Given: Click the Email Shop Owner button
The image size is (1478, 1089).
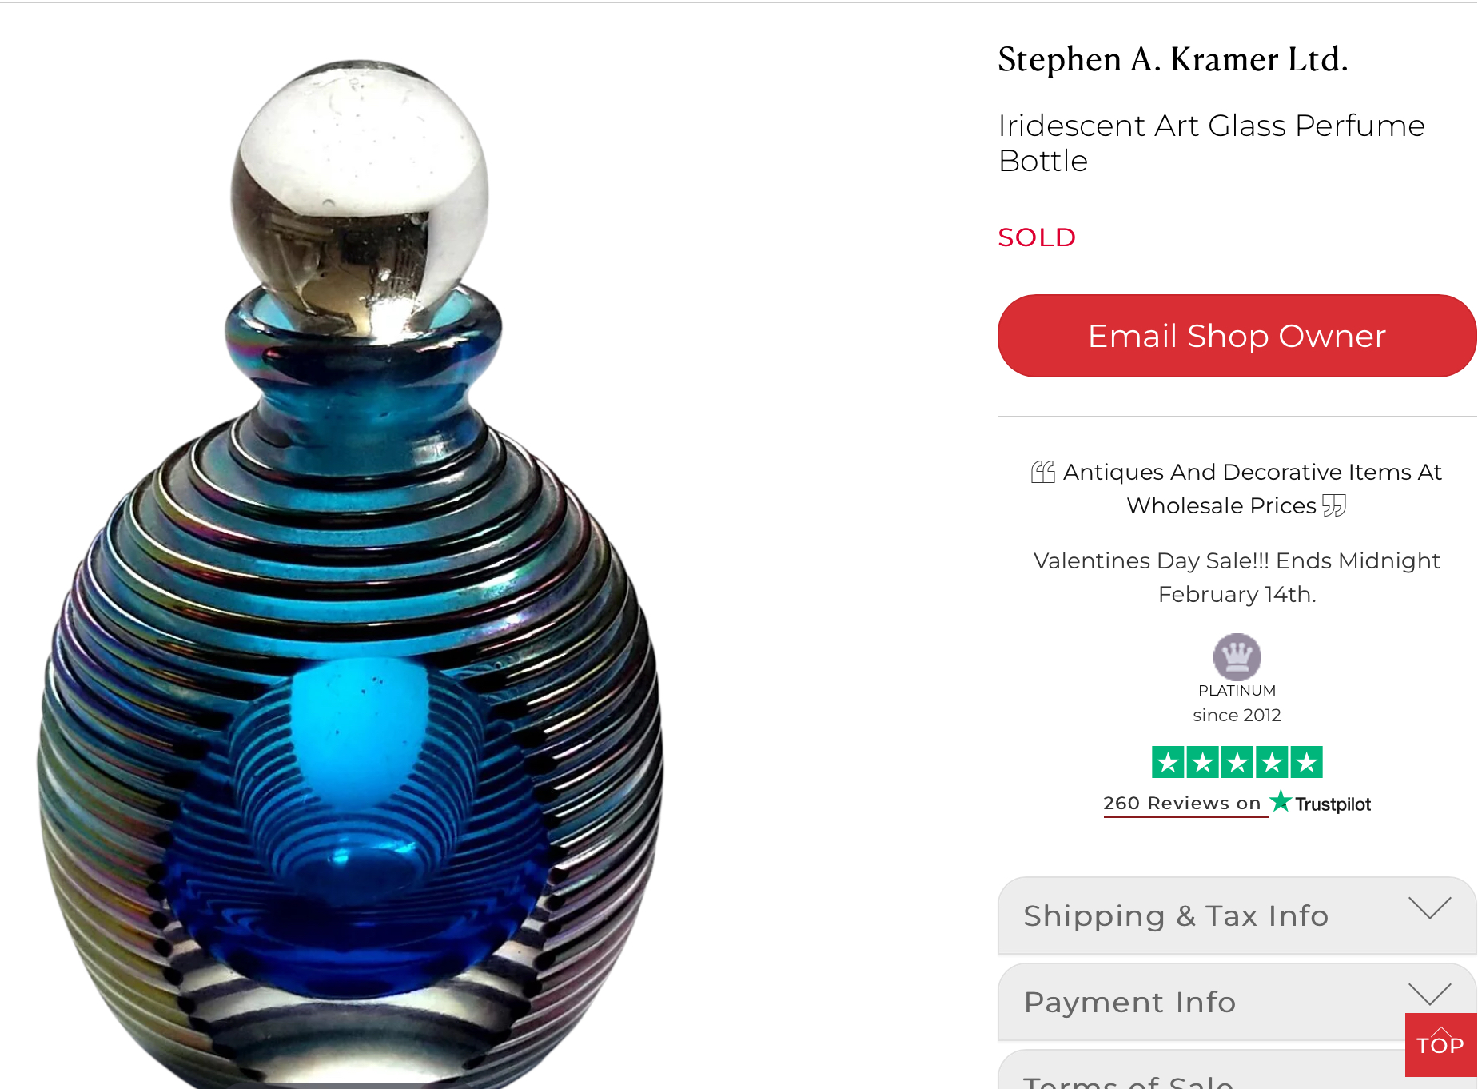Looking at the screenshot, I should [x=1237, y=336].
